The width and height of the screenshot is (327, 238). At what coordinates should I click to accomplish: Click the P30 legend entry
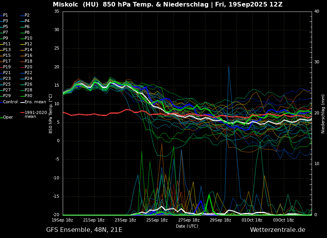(28, 96)
